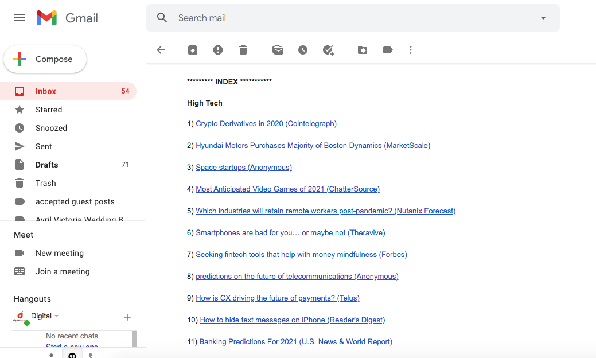Click the star icon beside Starred

point(20,110)
